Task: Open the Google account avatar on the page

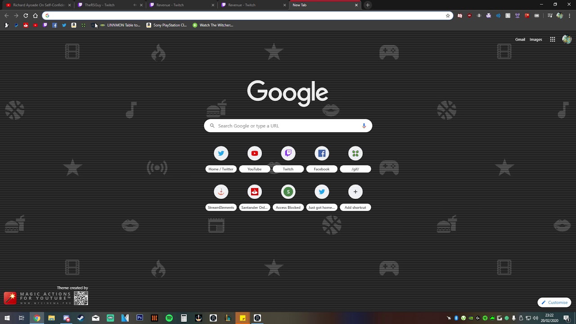Action: pos(567,40)
